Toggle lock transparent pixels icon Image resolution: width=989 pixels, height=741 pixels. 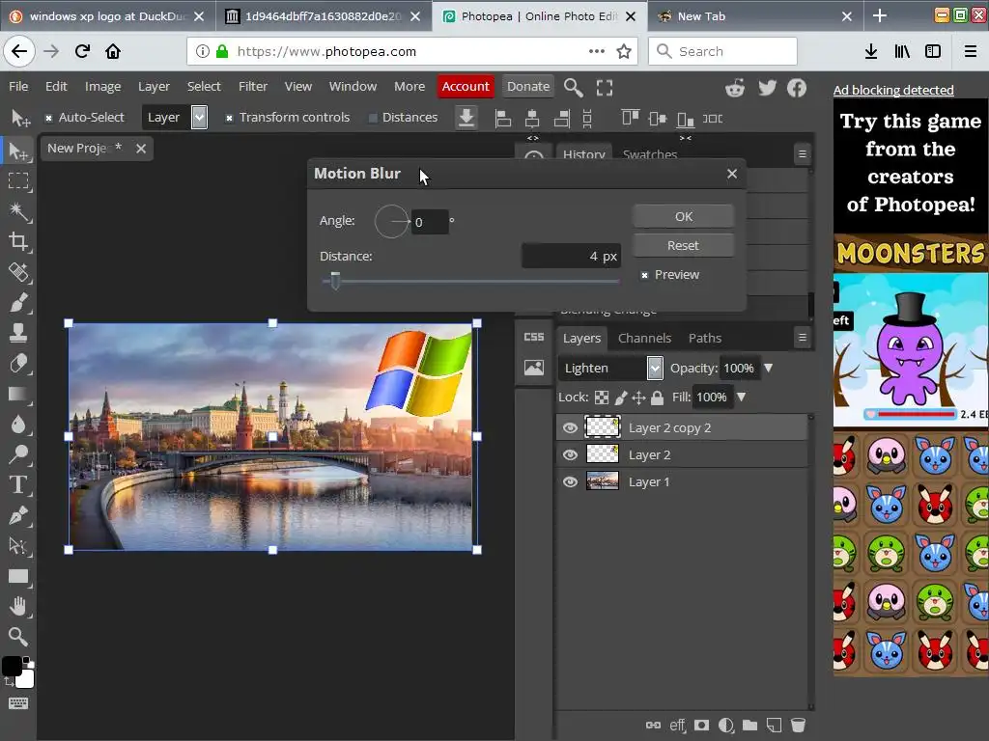tap(602, 398)
